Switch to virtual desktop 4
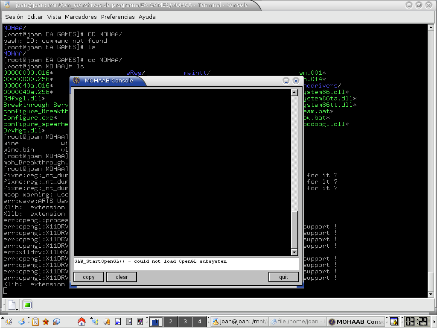 pos(199,322)
